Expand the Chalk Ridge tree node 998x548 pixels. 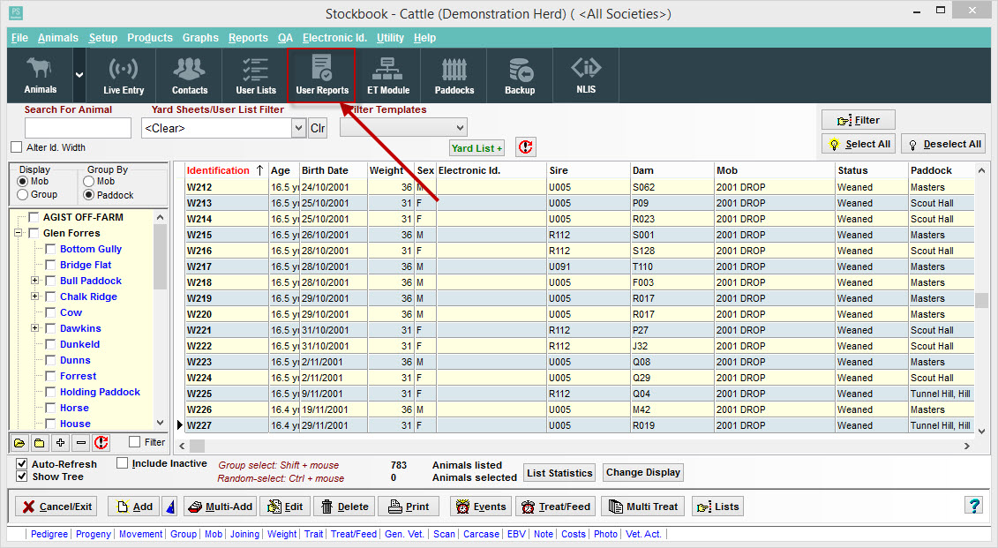pos(35,297)
